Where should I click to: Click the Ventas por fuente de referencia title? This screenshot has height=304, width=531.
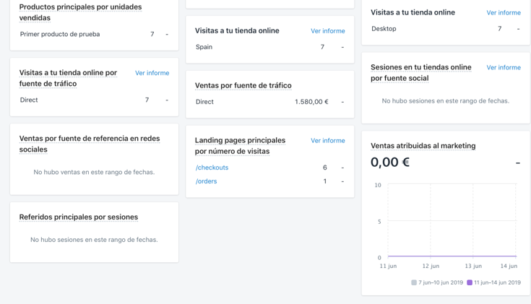[x=90, y=144]
